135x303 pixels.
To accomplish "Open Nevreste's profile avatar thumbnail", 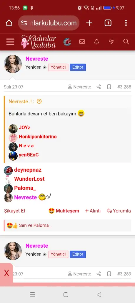I will coord(13,64).
